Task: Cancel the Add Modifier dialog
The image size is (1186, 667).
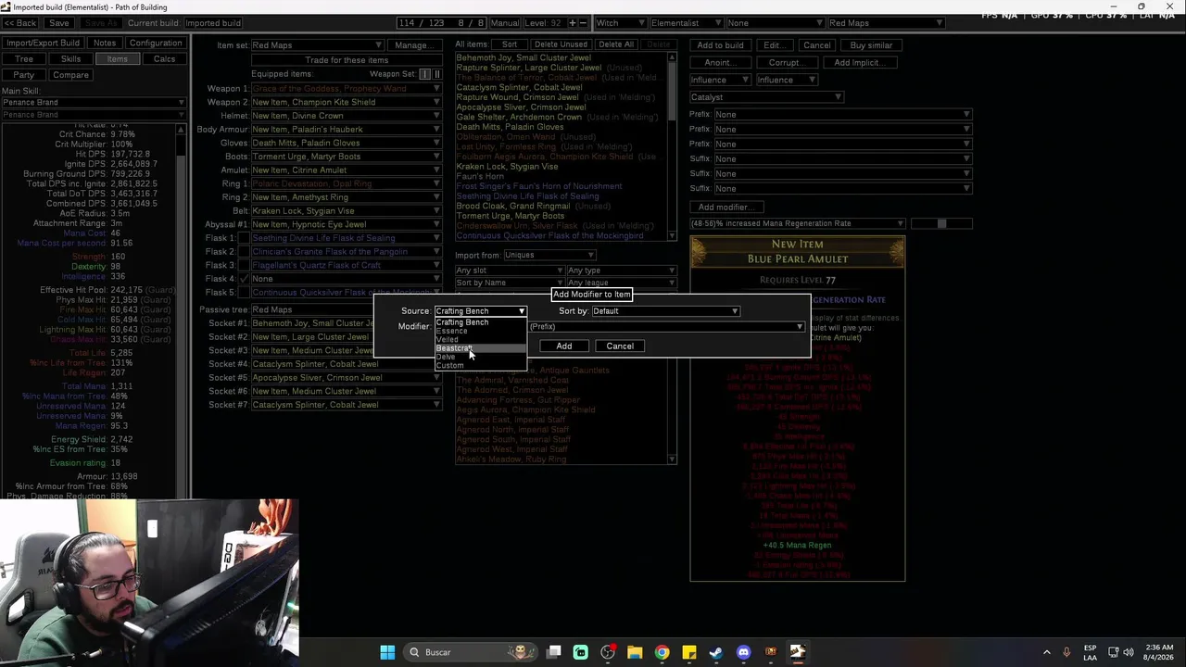Action: pos(620,346)
